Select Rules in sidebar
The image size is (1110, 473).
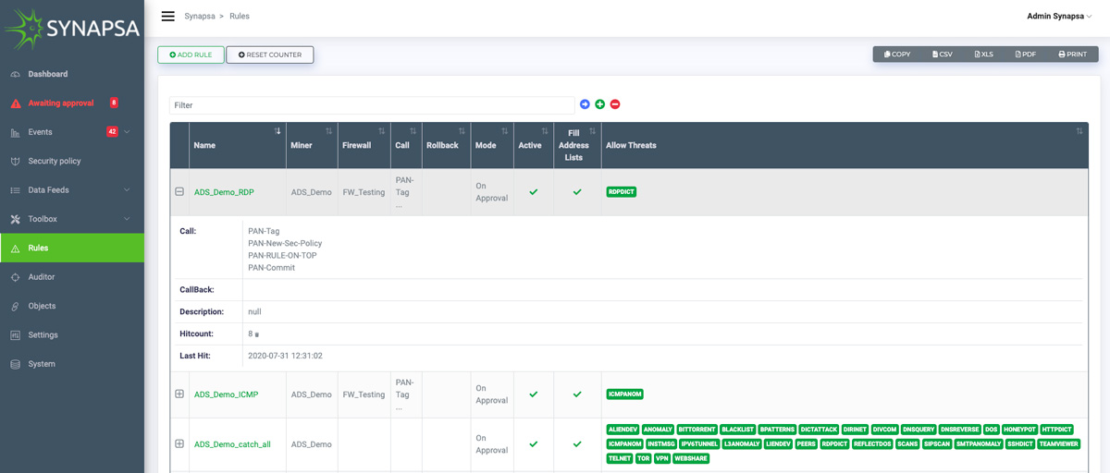tap(72, 248)
